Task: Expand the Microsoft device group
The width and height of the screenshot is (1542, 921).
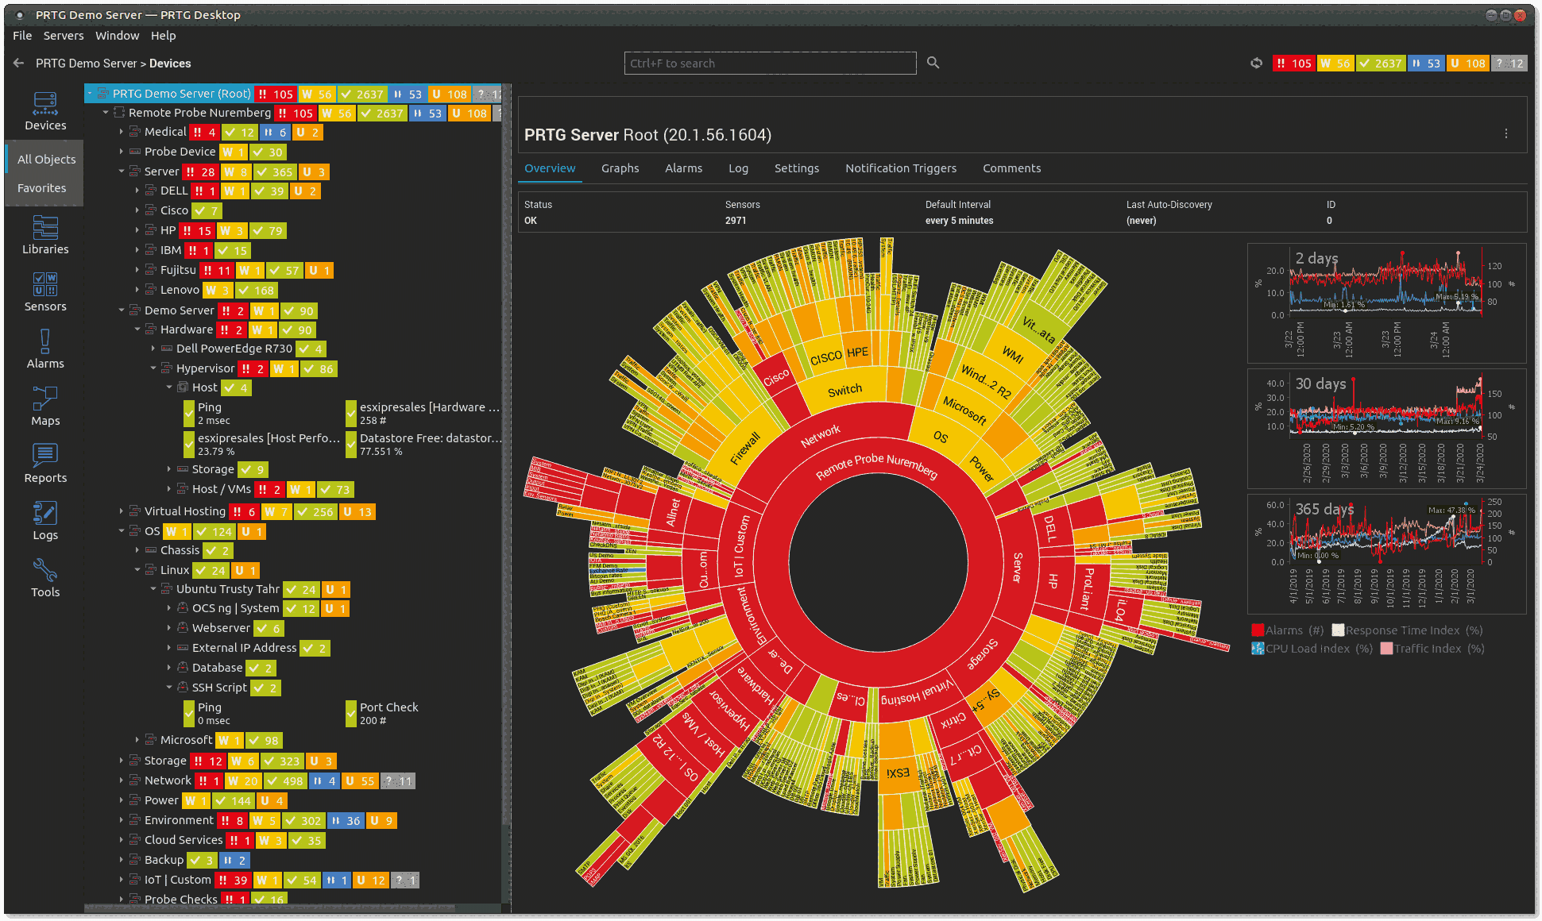Action: 137,739
